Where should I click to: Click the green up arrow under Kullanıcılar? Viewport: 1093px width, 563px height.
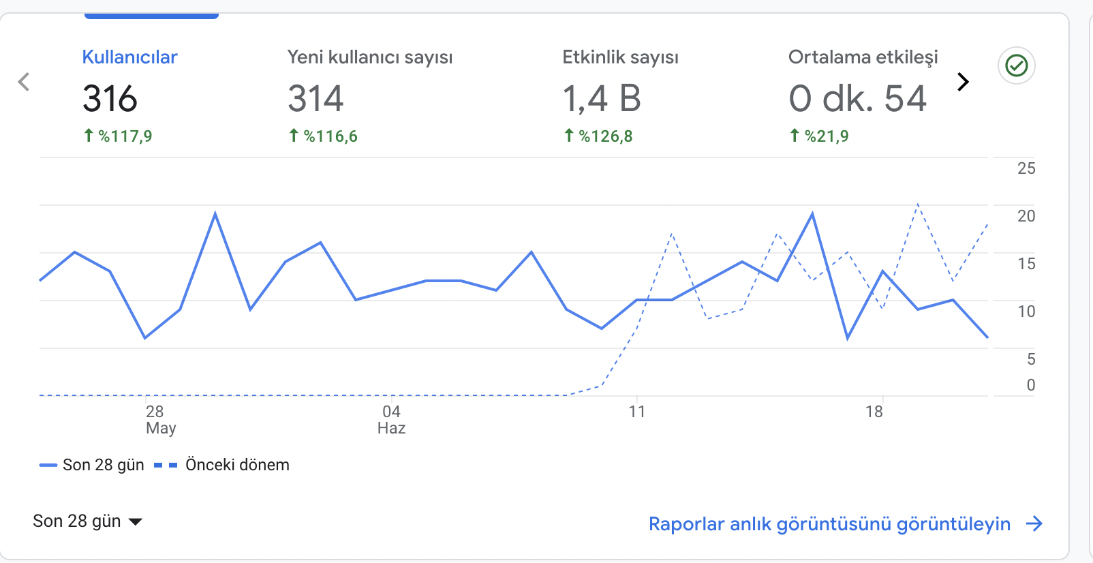click(89, 136)
